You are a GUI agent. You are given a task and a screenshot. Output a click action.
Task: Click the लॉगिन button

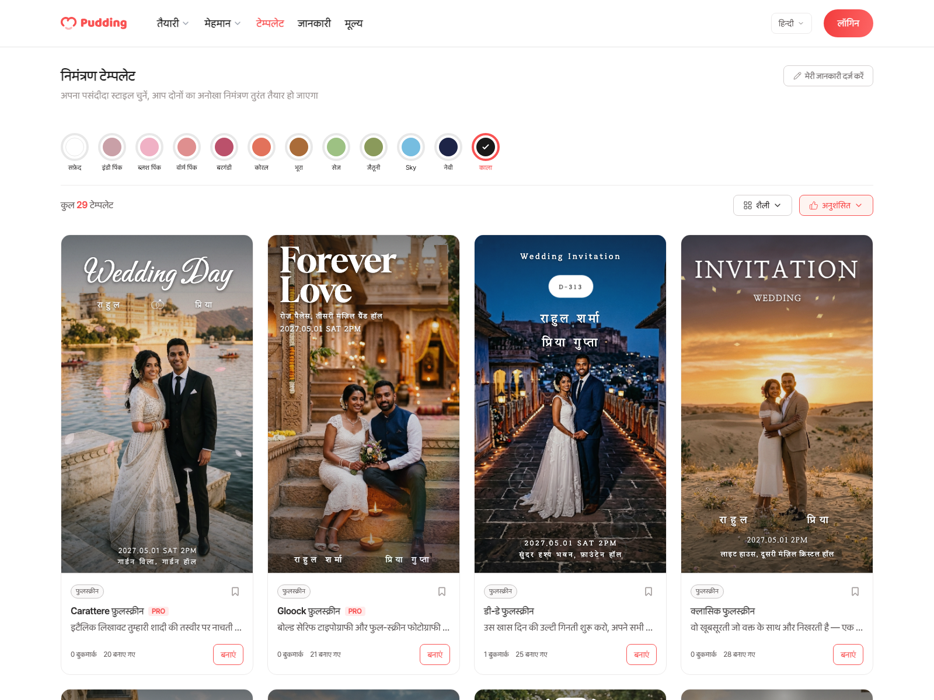848,23
